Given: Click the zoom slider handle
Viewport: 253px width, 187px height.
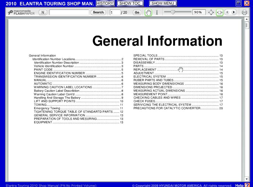Looking at the screenshot, I should click(173, 12).
